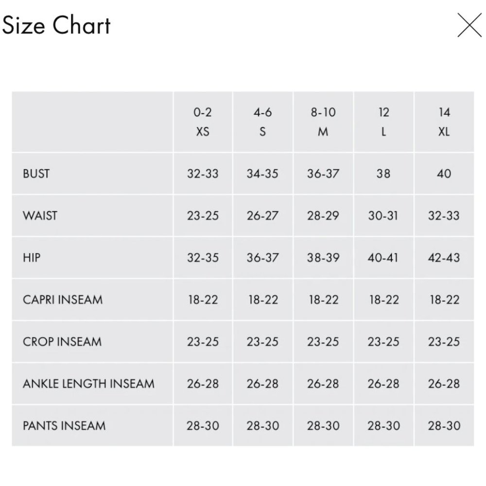Click the XL bust value 40
486x486 pixels.
pyautogui.click(x=444, y=174)
